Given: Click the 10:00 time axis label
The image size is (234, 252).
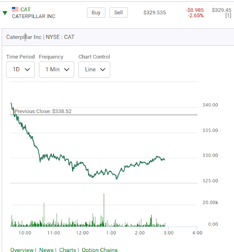Looking at the screenshot, I should pyautogui.click(x=25, y=233).
